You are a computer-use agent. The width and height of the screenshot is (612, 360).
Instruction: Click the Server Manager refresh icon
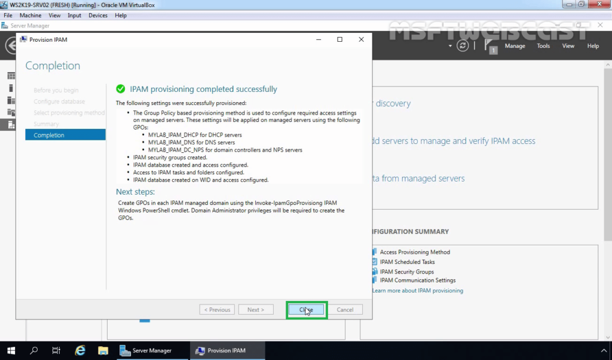pos(463,45)
